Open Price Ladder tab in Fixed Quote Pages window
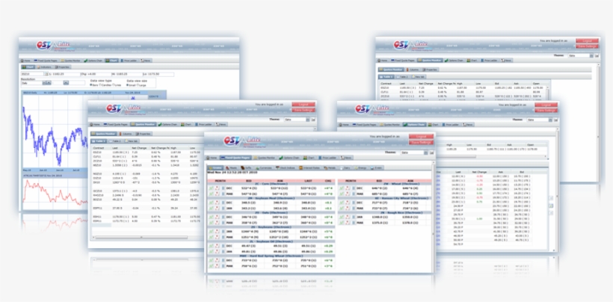Image resolution: width=613 pixels, height=302 pixels. (327, 158)
